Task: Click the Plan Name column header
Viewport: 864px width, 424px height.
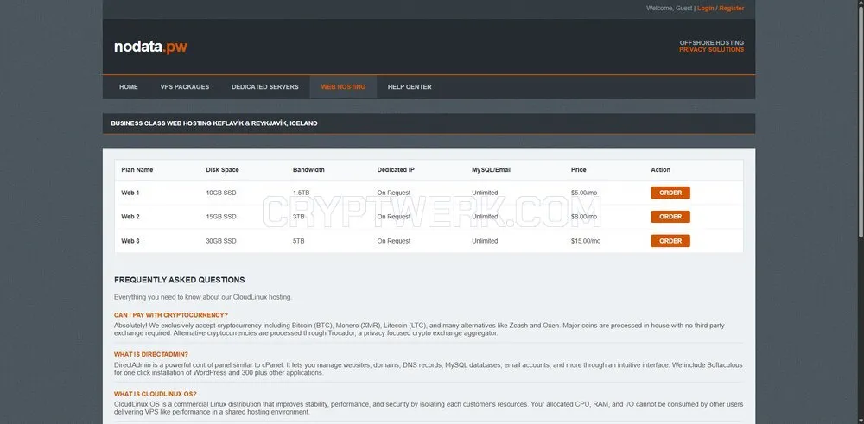Action: click(x=137, y=169)
